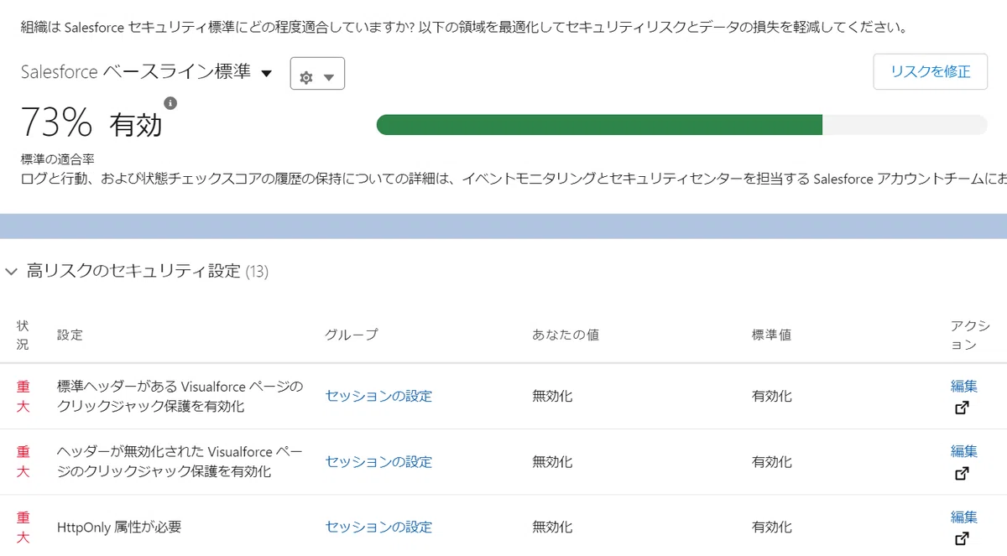Click 編集 for HttpOnly 属性が必要 row

coord(964,517)
